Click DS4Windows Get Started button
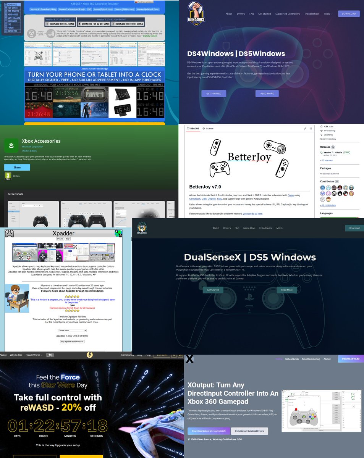The height and width of the screenshot is (458, 364). click(214, 94)
